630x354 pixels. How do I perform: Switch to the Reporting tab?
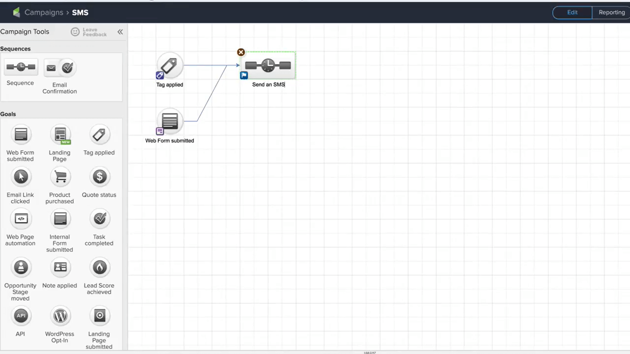pos(611,12)
